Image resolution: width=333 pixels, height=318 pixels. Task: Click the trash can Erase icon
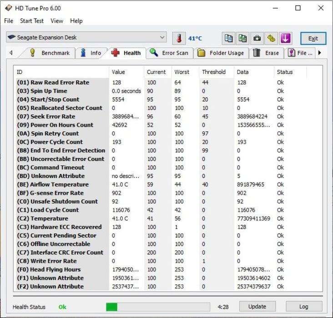pos(257,53)
